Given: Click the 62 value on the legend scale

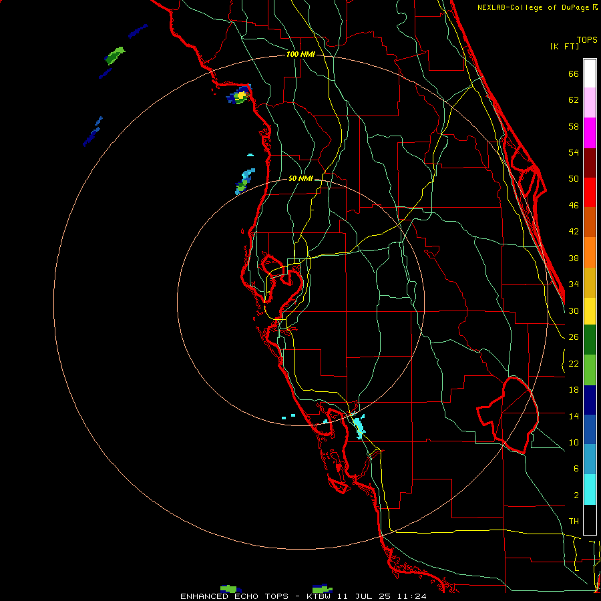Looking at the screenshot, I should [574, 100].
